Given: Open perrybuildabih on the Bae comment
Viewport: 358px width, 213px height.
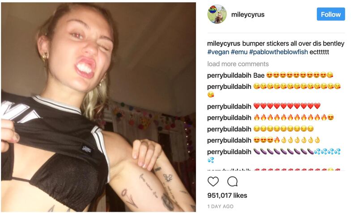Looking at the screenshot, I should point(229,75).
